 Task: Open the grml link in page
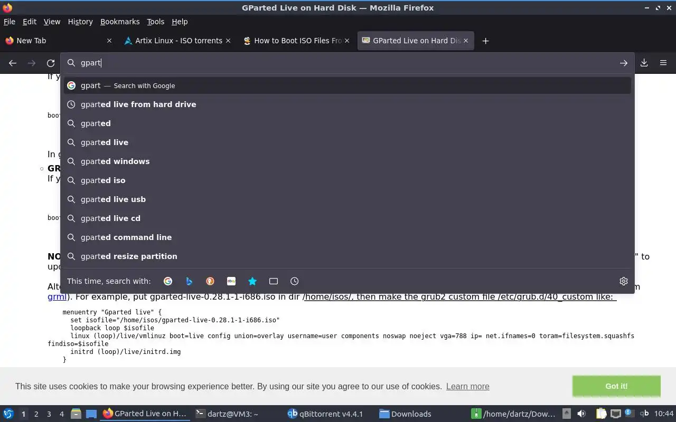57,296
